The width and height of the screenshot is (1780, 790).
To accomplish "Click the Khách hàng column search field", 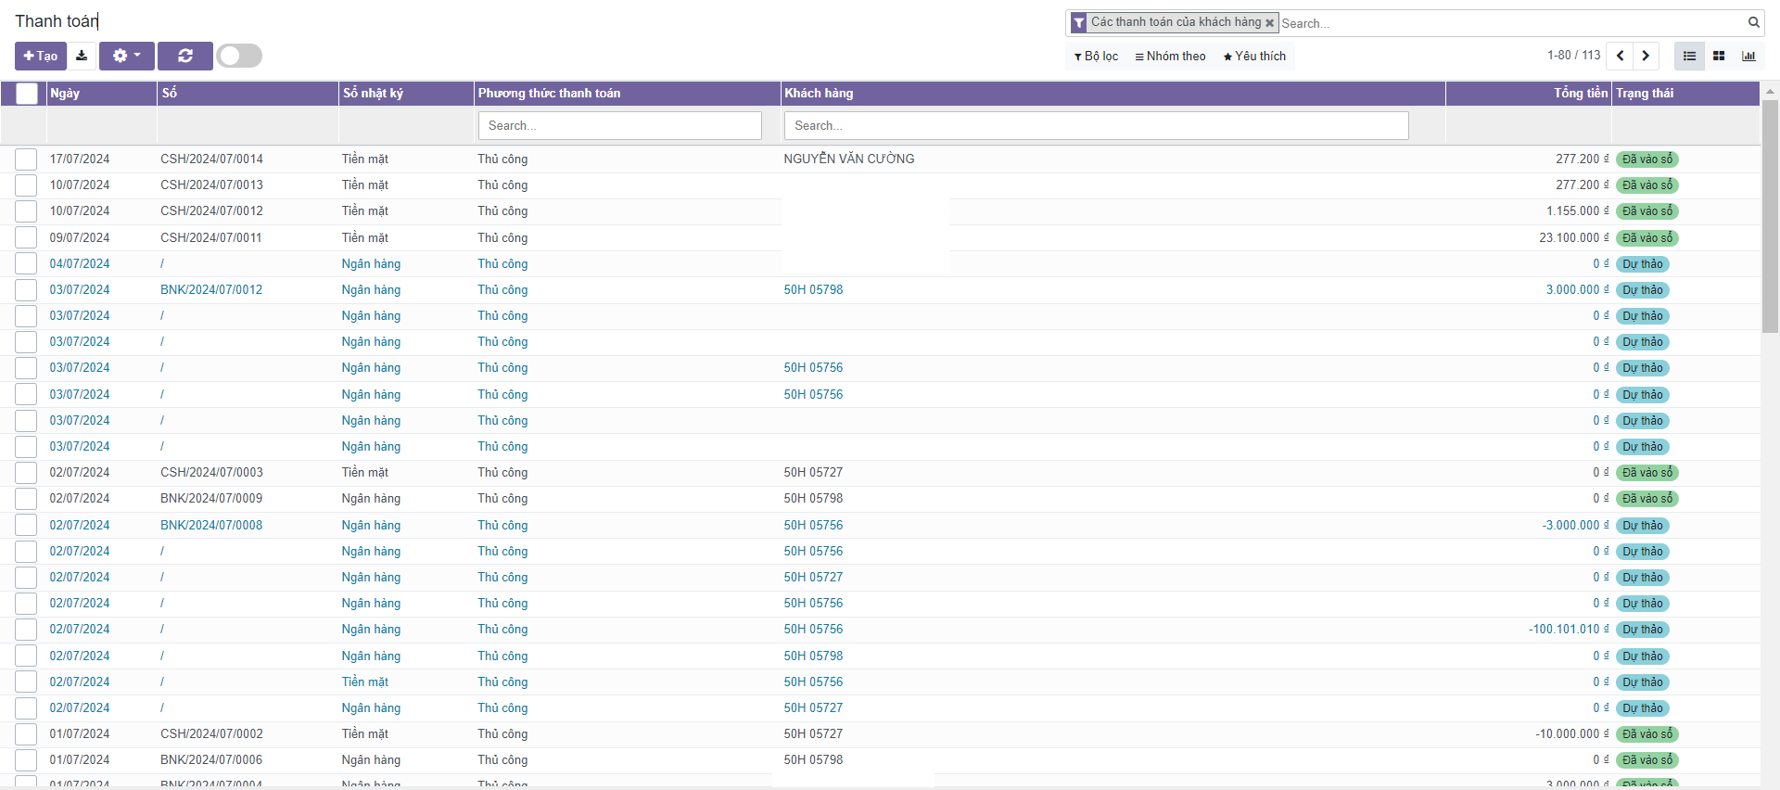I will (x=1096, y=125).
